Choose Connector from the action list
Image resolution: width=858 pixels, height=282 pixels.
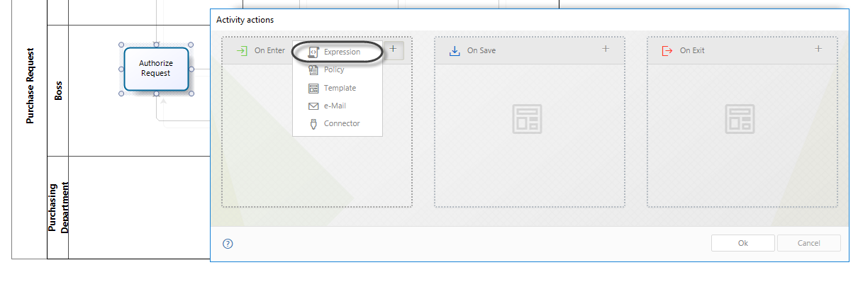click(x=338, y=123)
